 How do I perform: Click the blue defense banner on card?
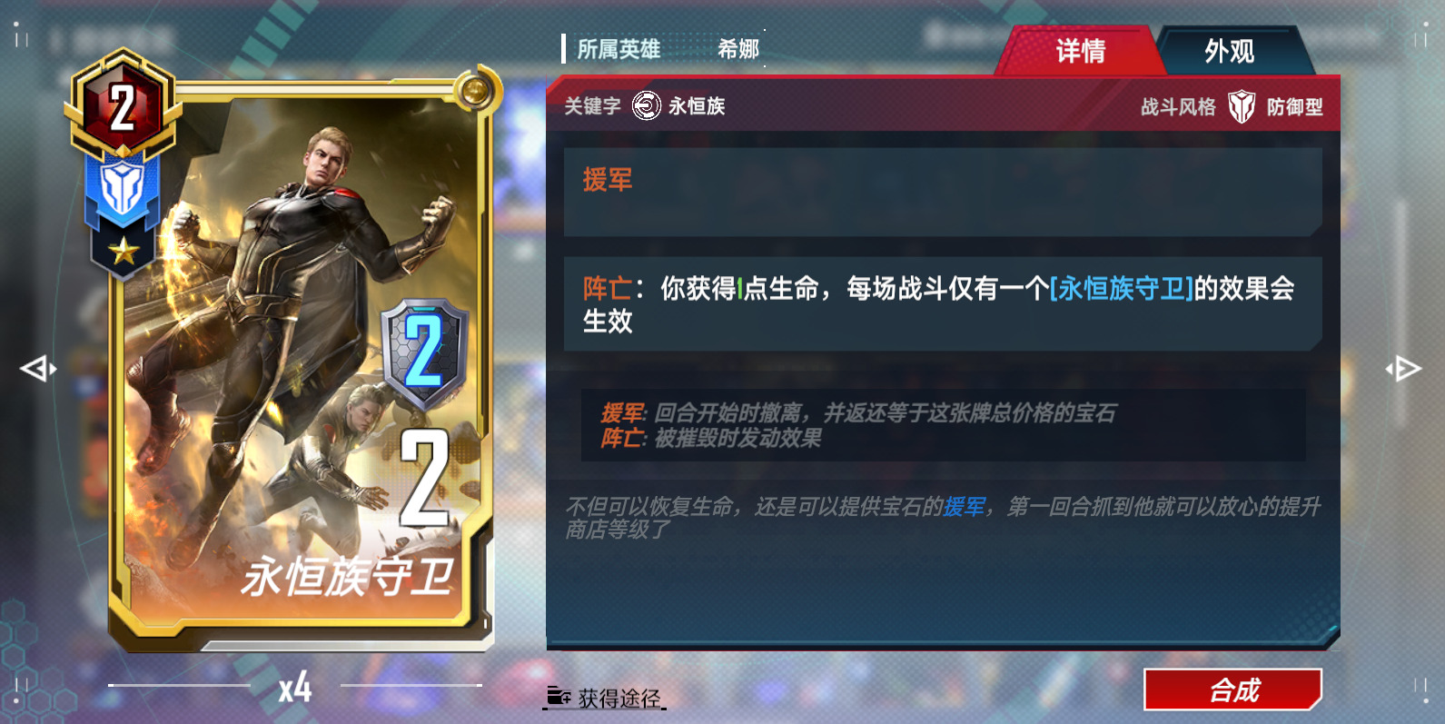[x=123, y=191]
